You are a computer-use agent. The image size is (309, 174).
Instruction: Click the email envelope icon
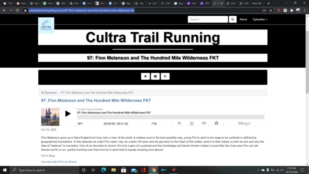point(155,76)
